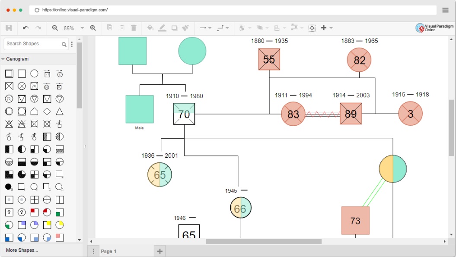Collapse the Genogram shapes section

(3, 59)
